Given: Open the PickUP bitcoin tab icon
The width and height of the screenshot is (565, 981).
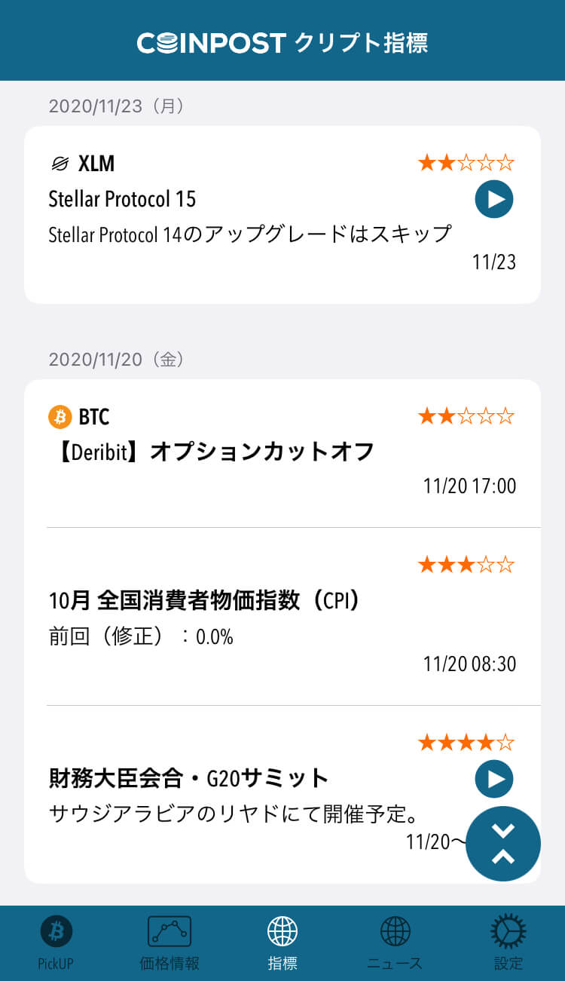Looking at the screenshot, I should tap(56, 932).
